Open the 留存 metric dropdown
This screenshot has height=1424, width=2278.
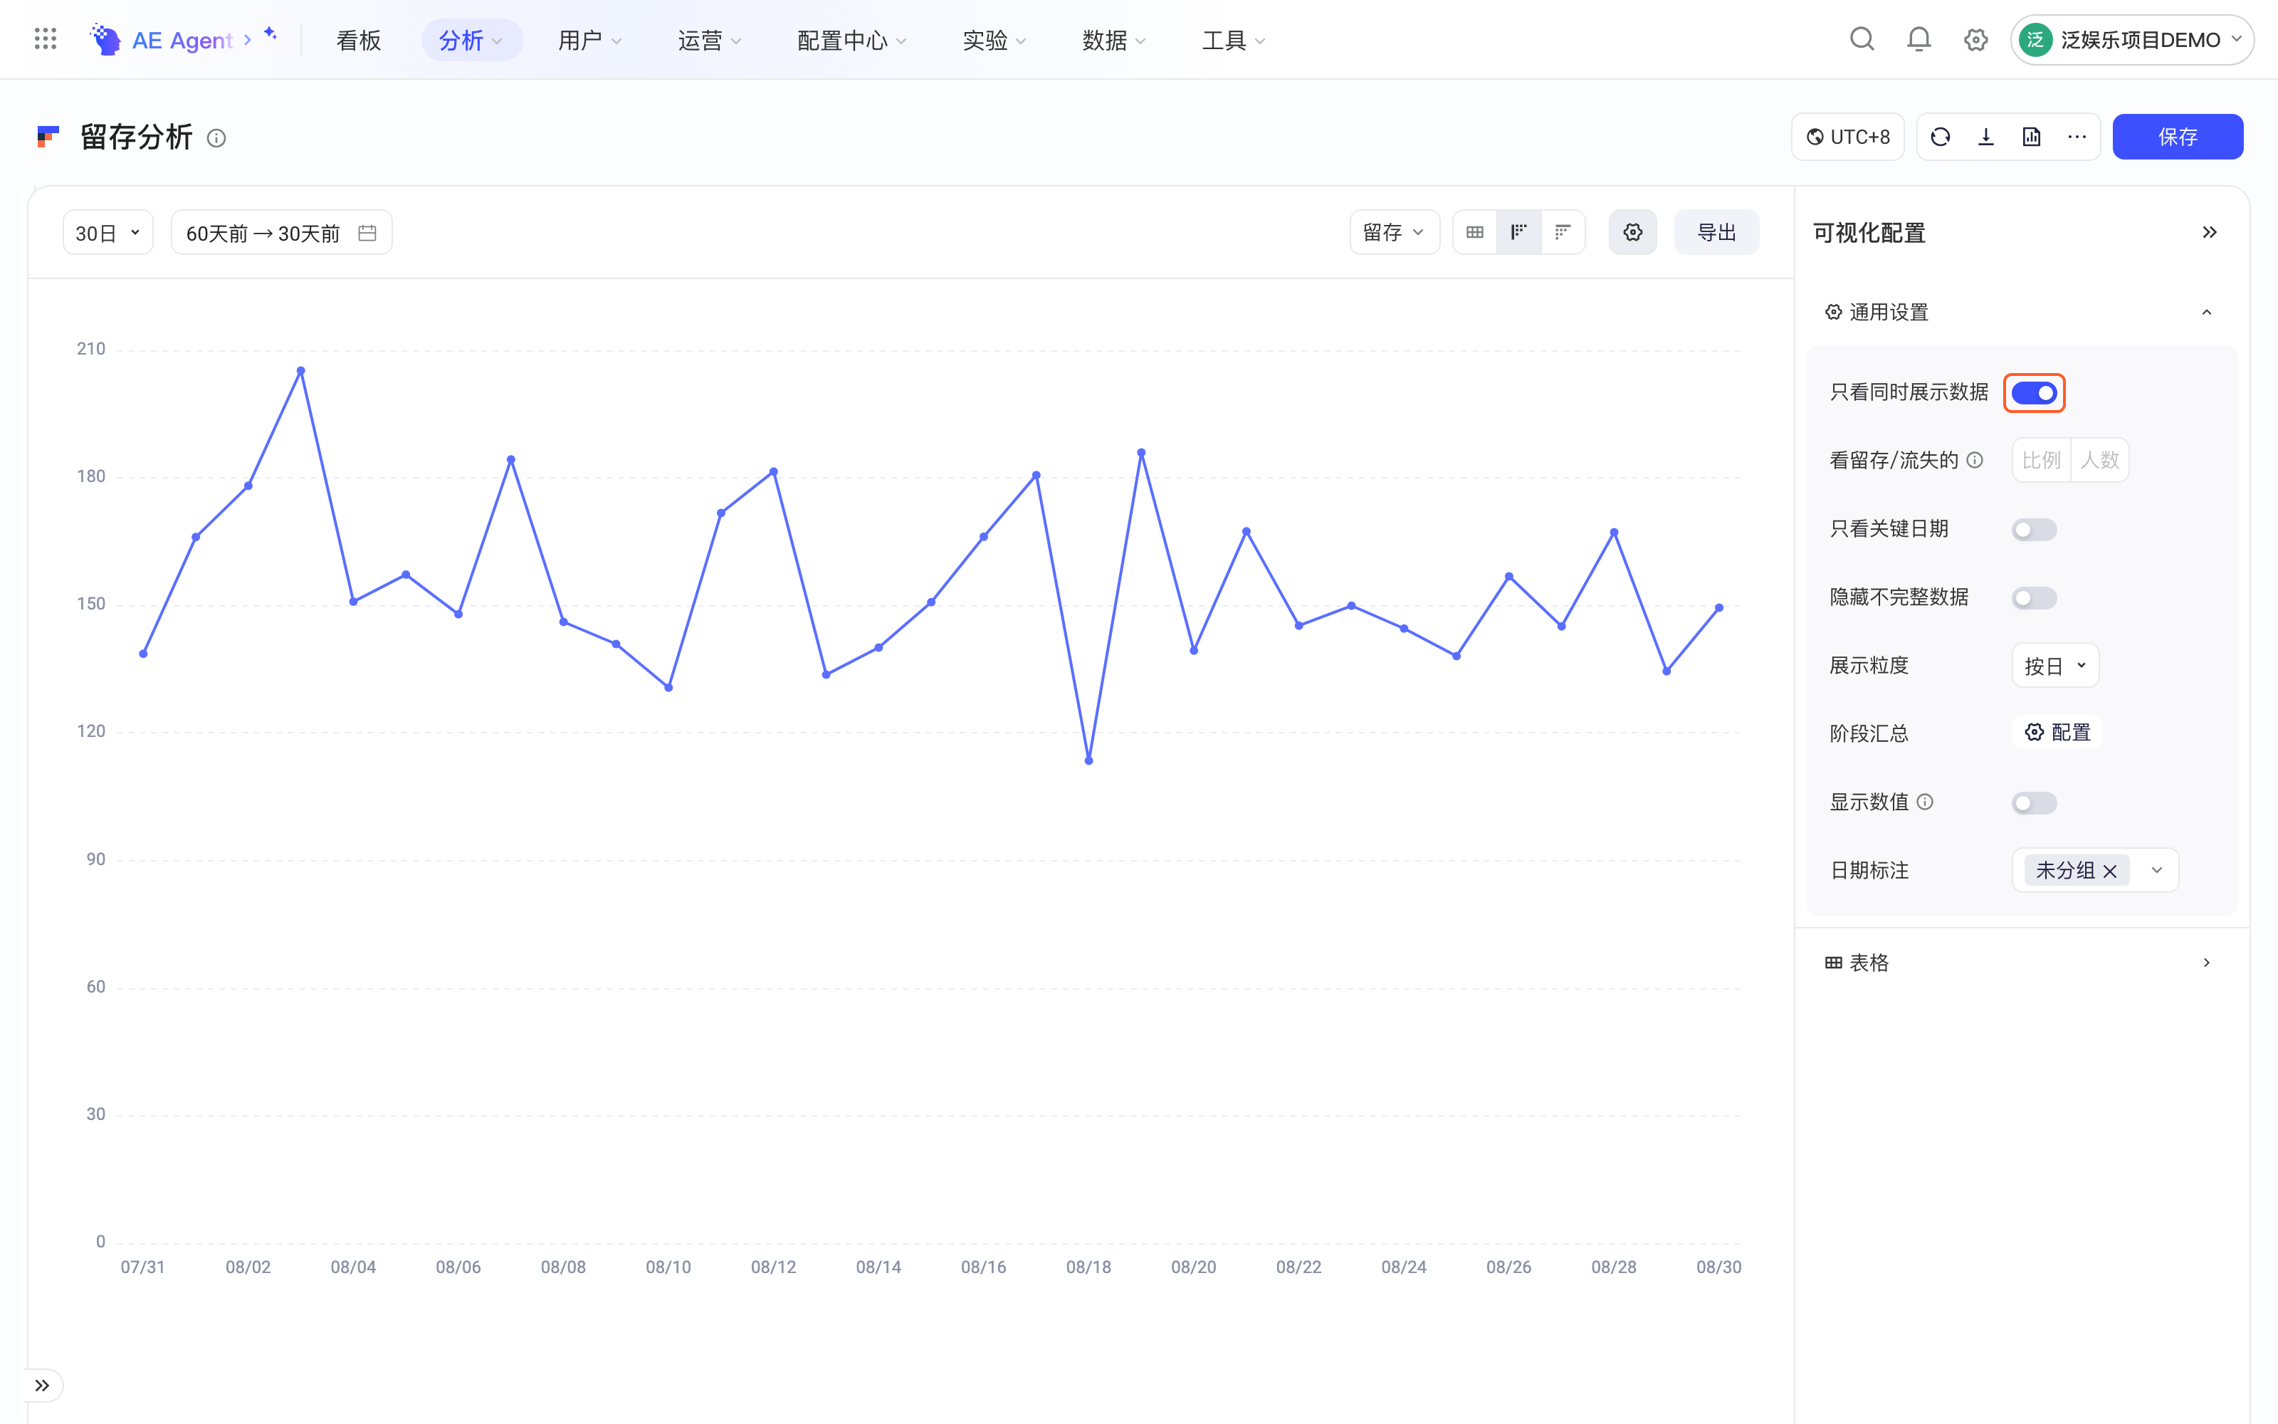1394,233
